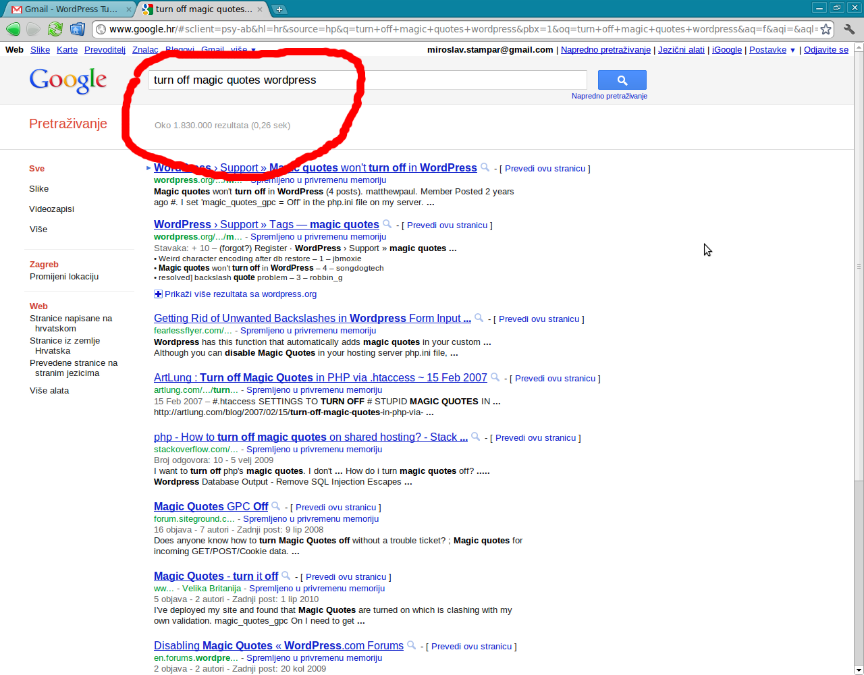Close the Gmail WordPress tab
The height and width of the screenshot is (675, 864).
tap(129, 9)
